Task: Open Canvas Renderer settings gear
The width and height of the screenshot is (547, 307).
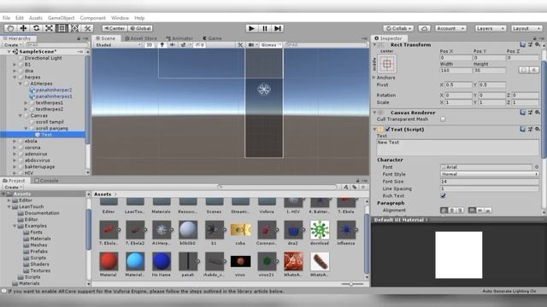Action: [538, 113]
